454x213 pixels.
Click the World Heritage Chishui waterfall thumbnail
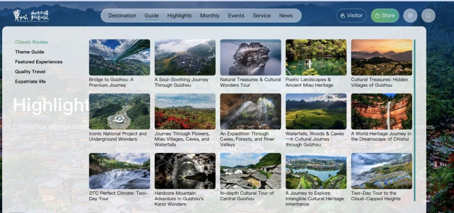(x=381, y=111)
